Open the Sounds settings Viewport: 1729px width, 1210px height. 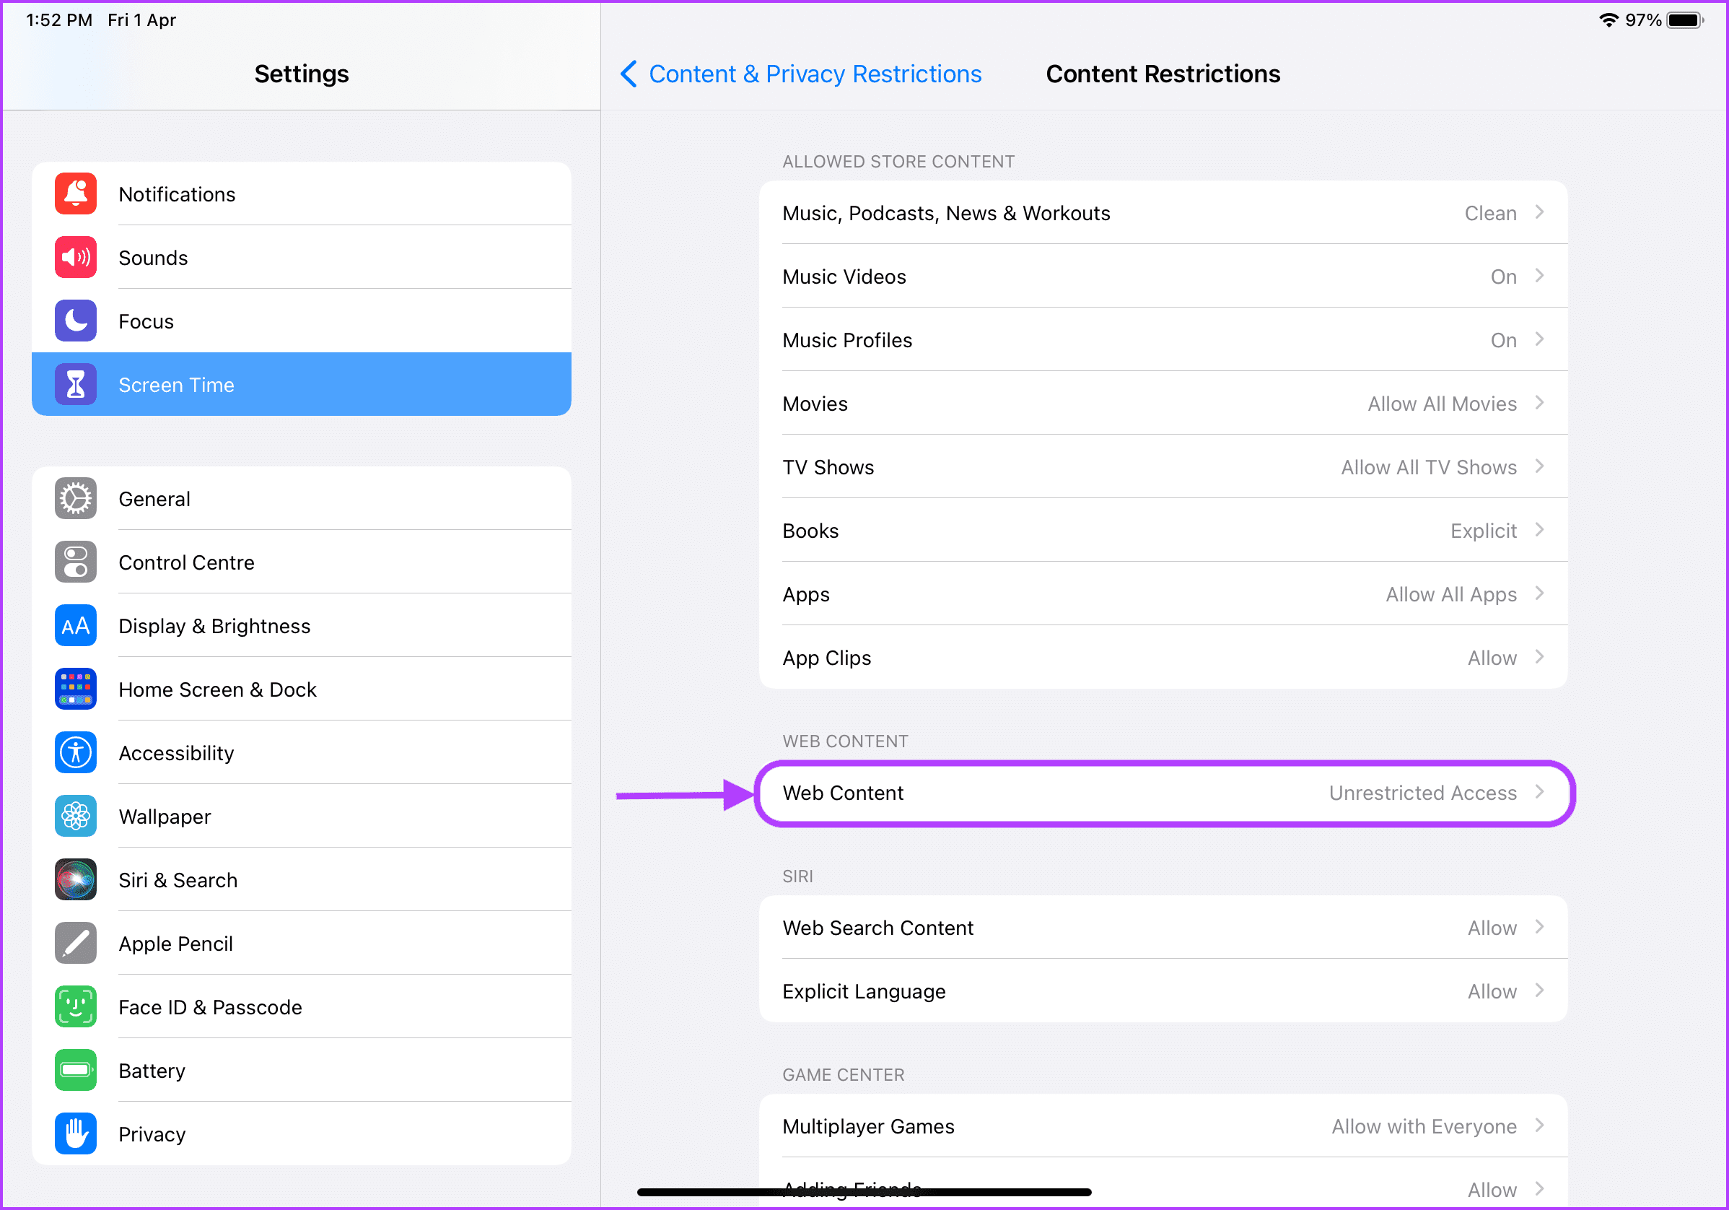tap(302, 258)
